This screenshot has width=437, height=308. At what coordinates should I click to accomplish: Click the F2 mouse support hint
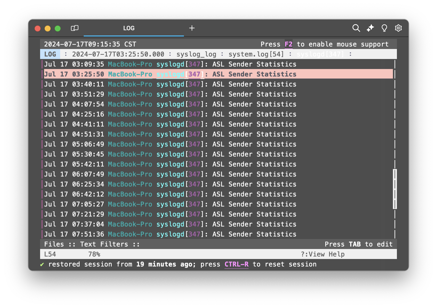[288, 44]
